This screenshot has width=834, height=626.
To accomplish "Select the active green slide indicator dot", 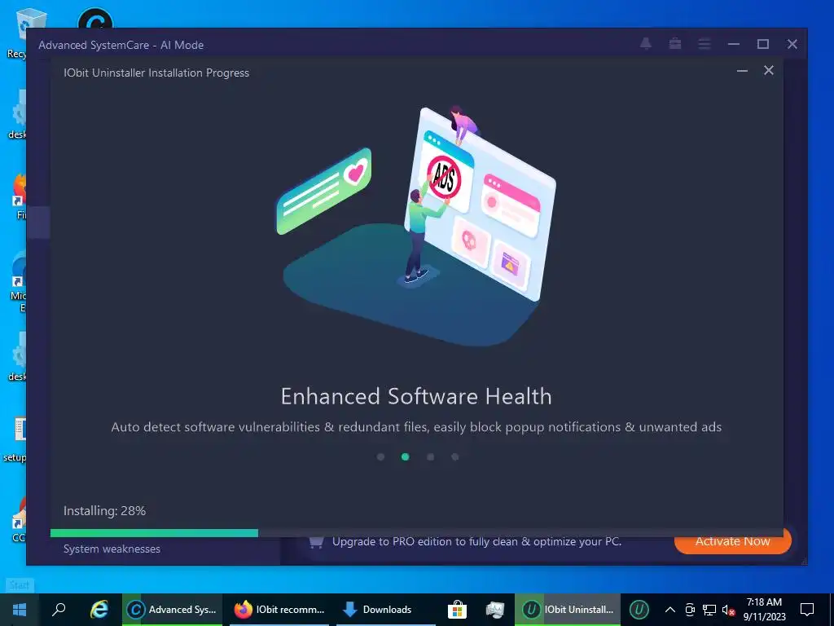I will coord(406,456).
